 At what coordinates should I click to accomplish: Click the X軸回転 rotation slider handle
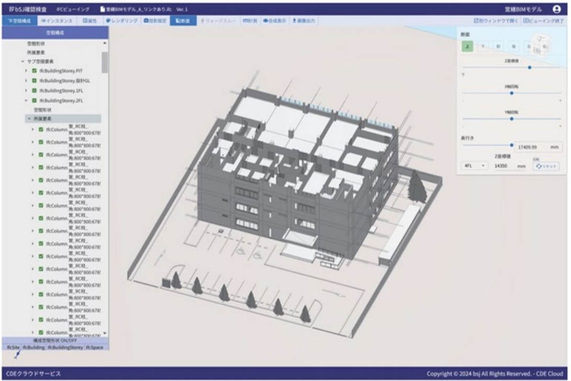tap(511, 93)
